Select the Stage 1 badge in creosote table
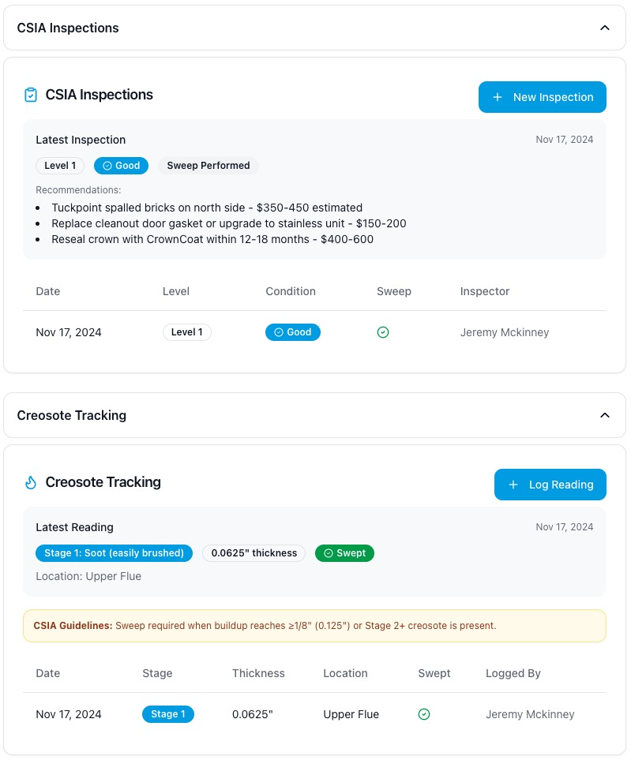 point(168,714)
